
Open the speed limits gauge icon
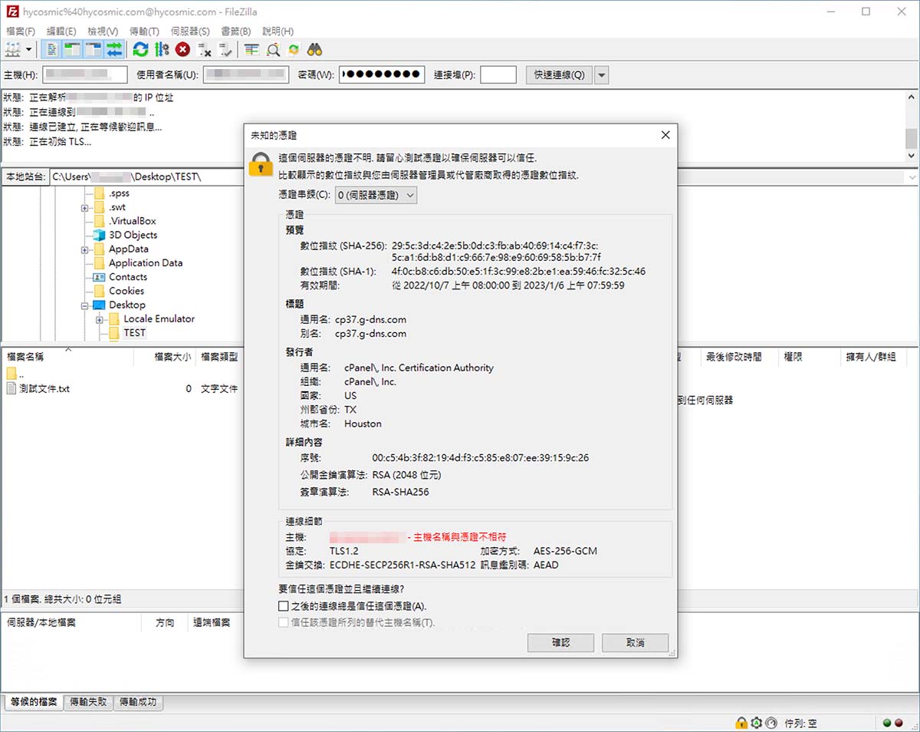click(771, 723)
